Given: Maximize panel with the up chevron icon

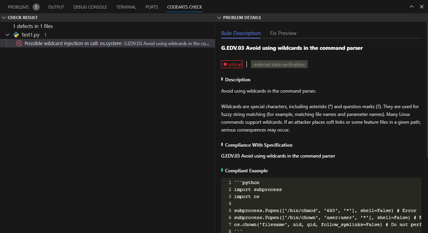Looking at the screenshot, I should pos(412,7).
